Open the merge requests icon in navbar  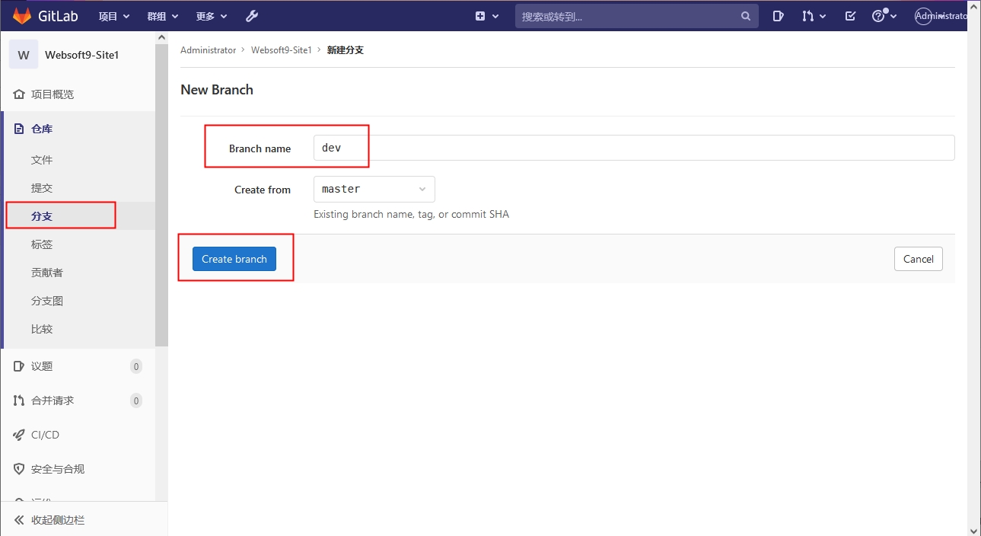click(813, 16)
